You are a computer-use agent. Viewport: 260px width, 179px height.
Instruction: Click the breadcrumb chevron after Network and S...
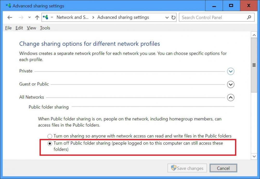[x=93, y=17]
